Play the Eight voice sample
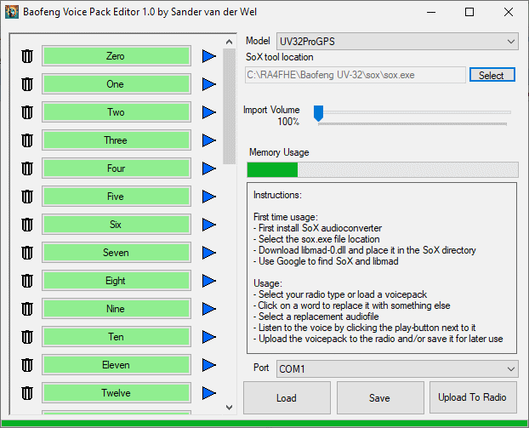 209,281
